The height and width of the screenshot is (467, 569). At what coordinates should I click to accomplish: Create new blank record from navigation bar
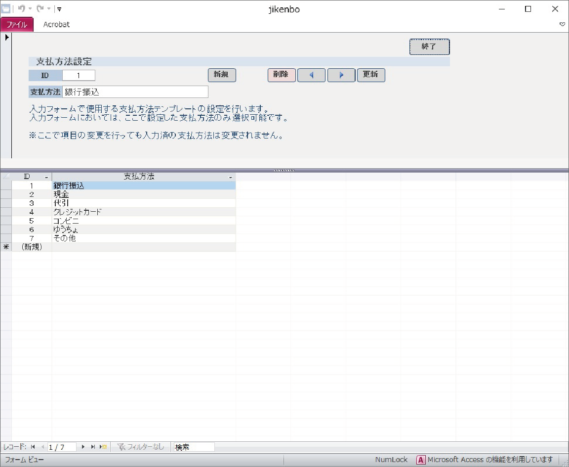pos(103,447)
